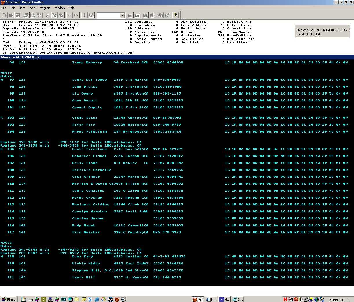Screen dimensions: 354x302
Task: Click the contact name Charles Harmon
Action: click(88, 218)
